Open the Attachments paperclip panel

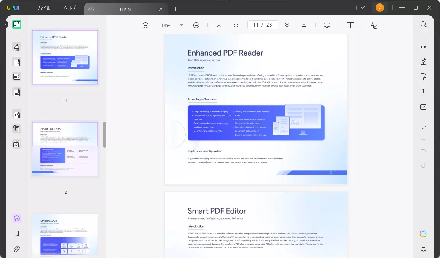(17, 249)
